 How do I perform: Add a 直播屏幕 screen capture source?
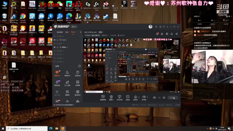tap(103, 98)
